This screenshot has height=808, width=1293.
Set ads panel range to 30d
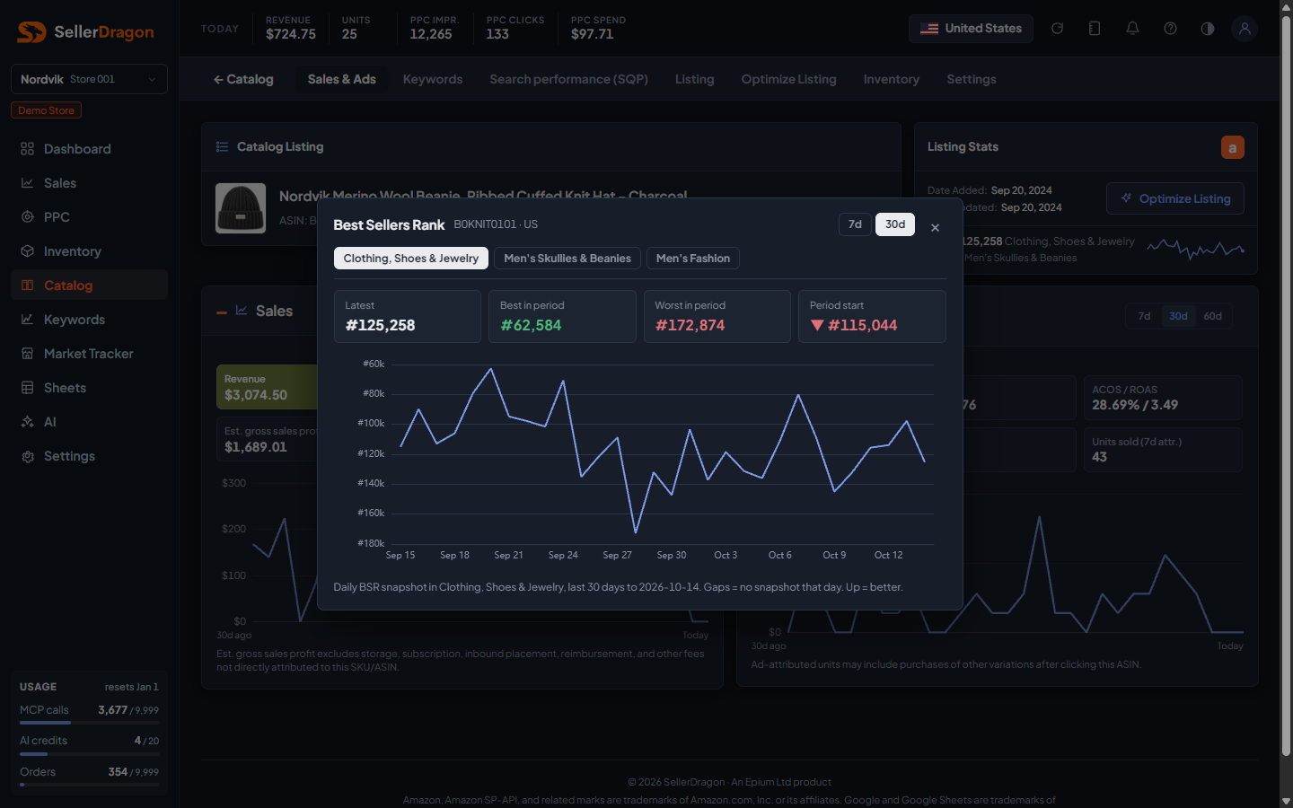(1178, 316)
